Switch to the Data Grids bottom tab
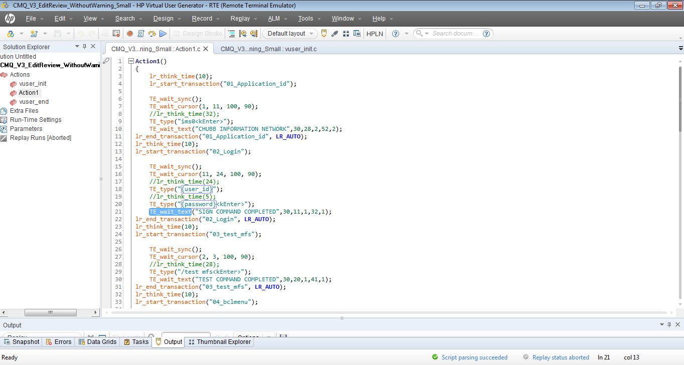This screenshot has height=365, width=684. (98, 342)
